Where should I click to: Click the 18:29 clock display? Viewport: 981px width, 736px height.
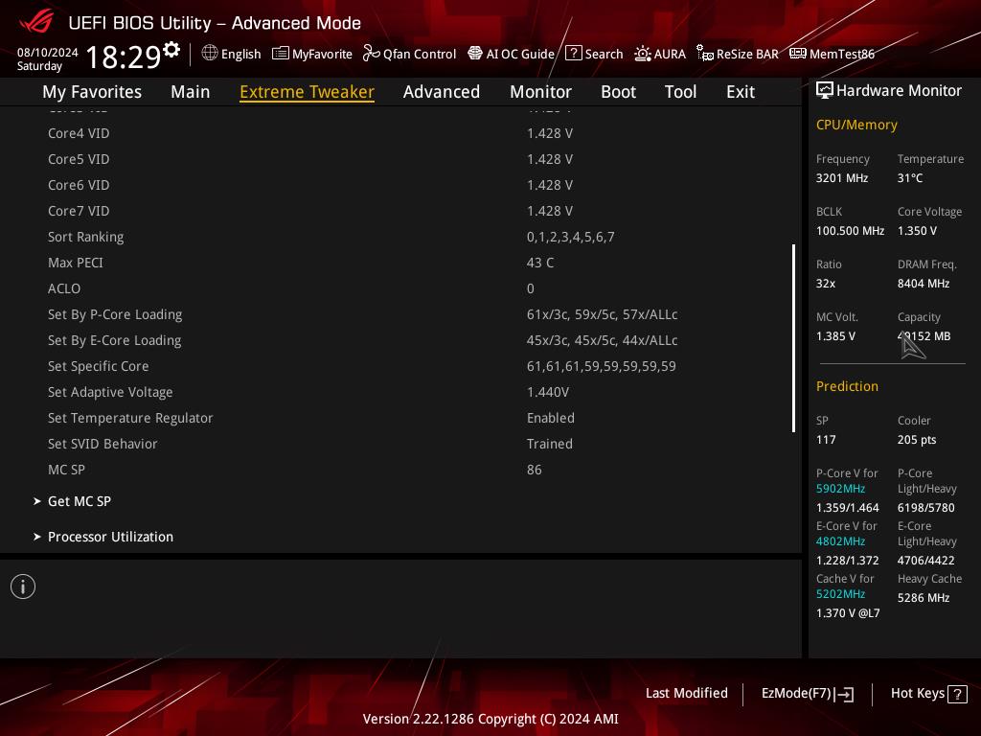(124, 57)
